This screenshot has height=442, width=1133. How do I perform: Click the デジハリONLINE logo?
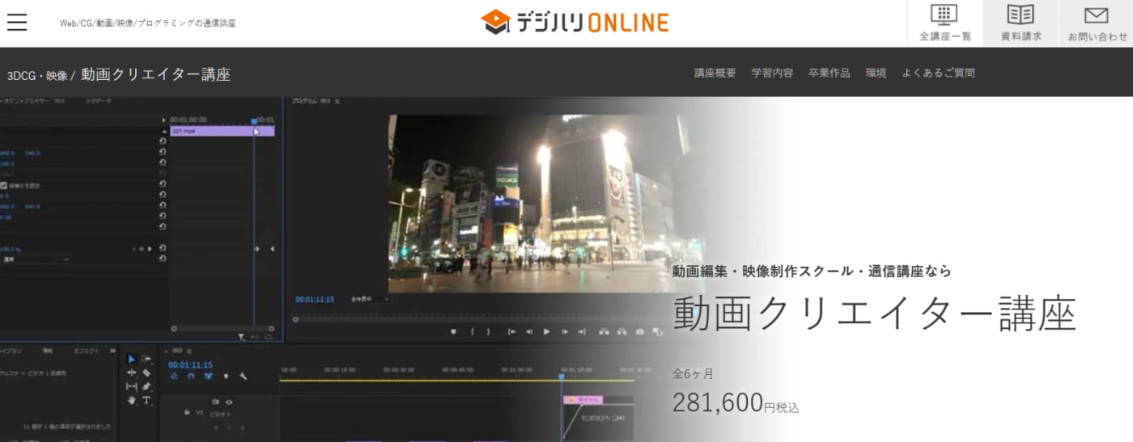[x=575, y=22]
